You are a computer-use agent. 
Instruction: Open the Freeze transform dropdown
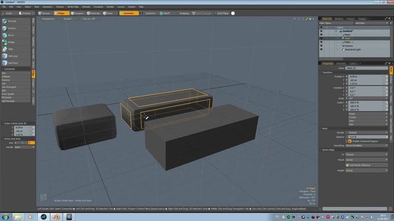(x=368, y=117)
